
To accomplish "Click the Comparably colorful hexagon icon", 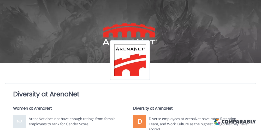I will [x=217, y=122].
